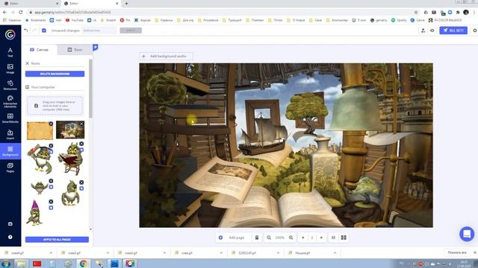Open the Insert panel
This screenshot has width=478, height=268.
pyautogui.click(x=10, y=134)
